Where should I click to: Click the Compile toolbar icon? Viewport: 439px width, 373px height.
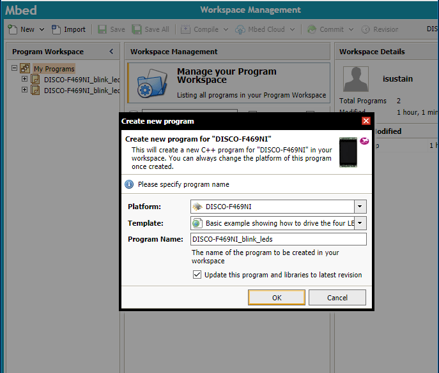[185, 29]
